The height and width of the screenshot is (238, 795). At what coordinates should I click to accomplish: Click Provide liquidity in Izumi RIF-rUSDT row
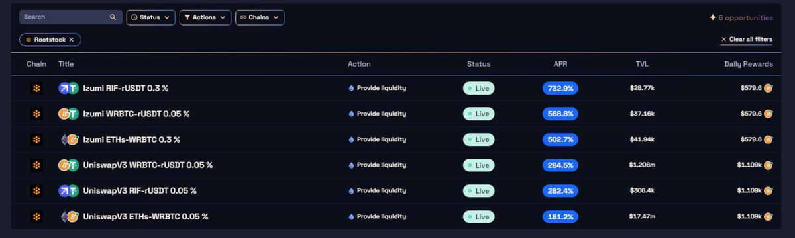pos(377,88)
